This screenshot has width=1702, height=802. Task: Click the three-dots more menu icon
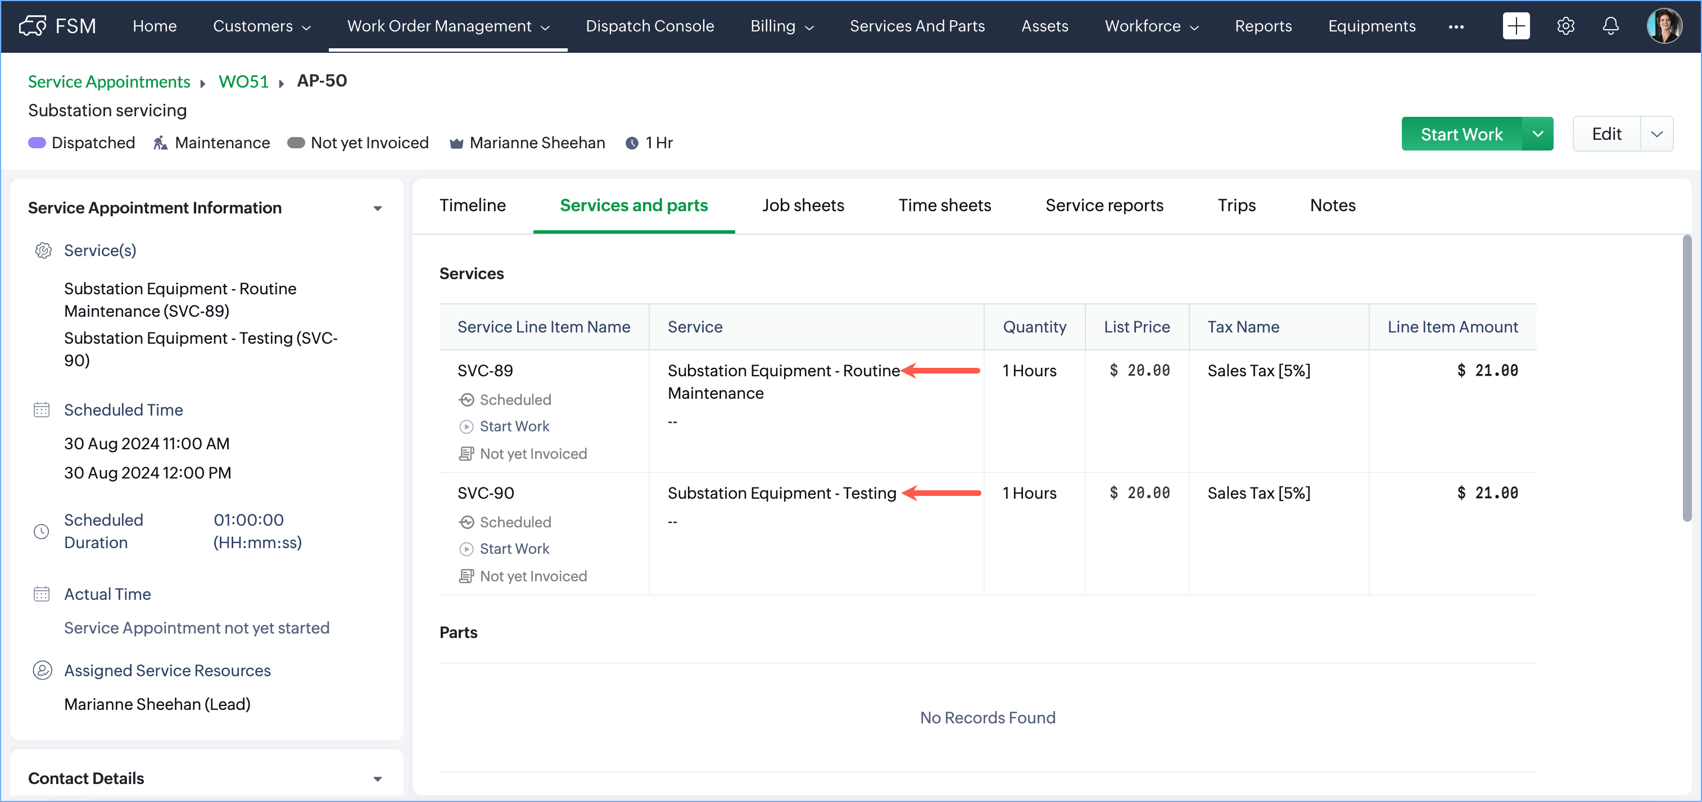click(x=1456, y=26)
